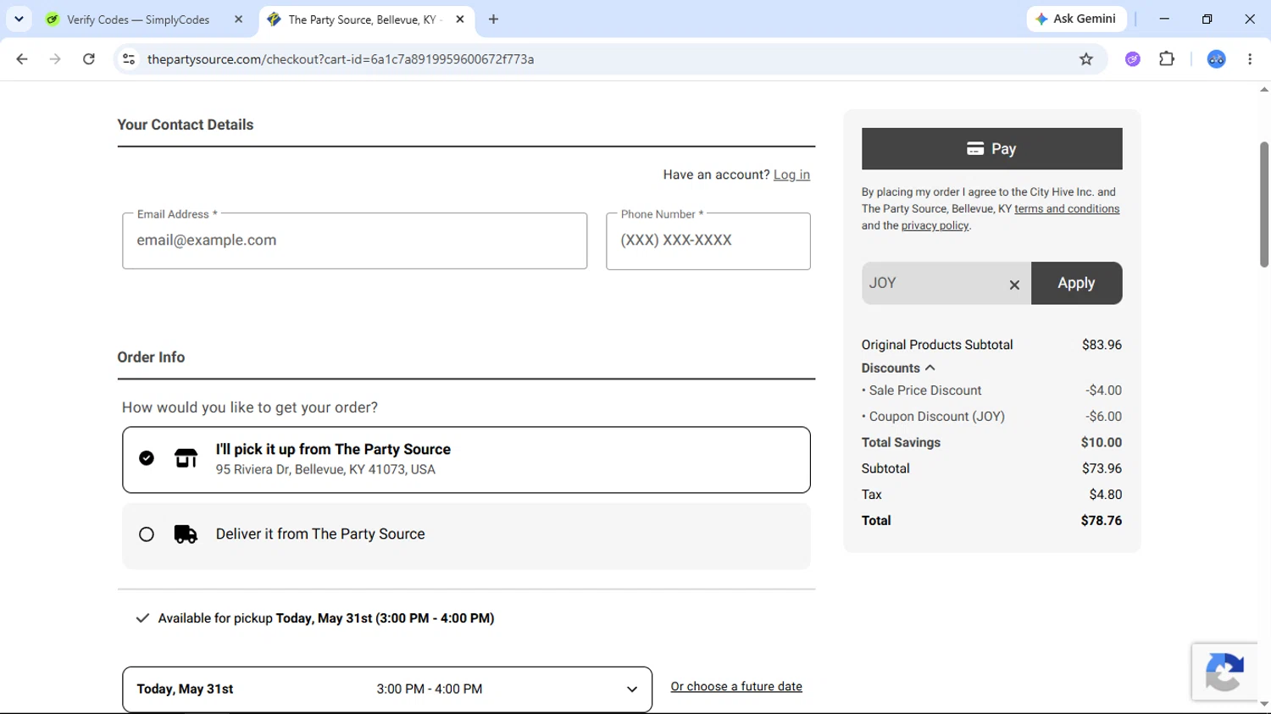
Task: Click the store pickup icon
Action: pos(186,458)
